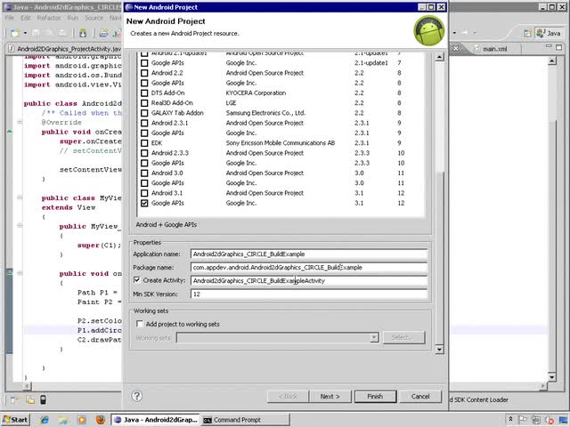Screen dimensions: 570x427
Task: Open the Working sets dropdown
Action: (x=374, y=337)
